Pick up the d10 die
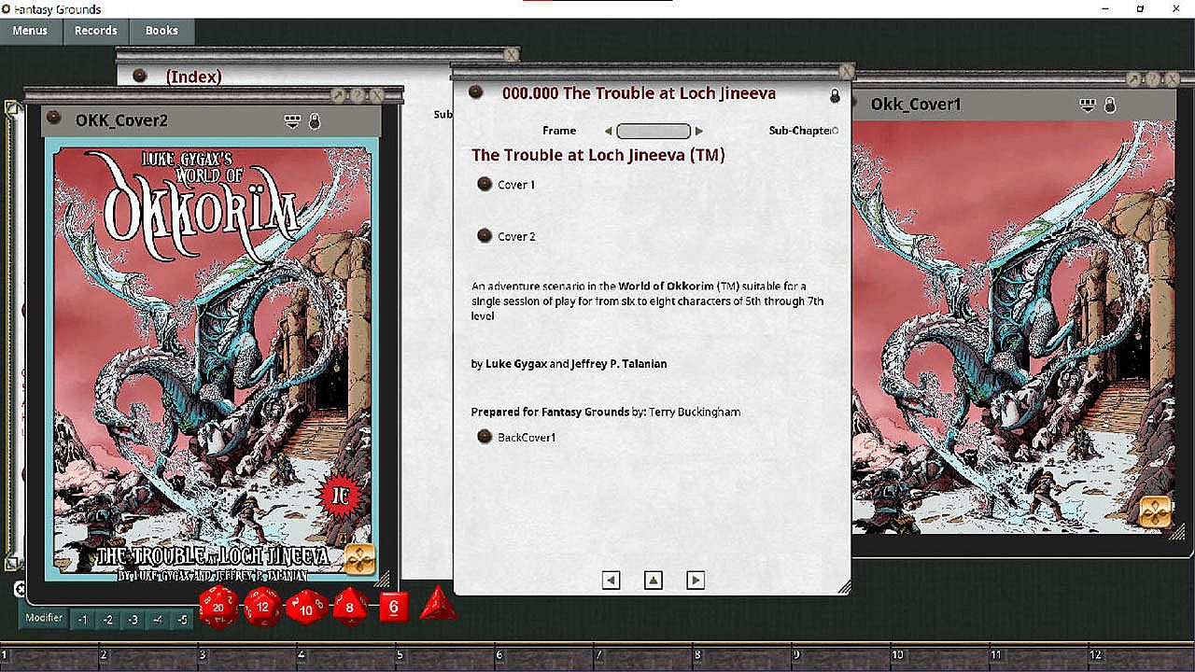The image size is (1195, 672). 306,607
